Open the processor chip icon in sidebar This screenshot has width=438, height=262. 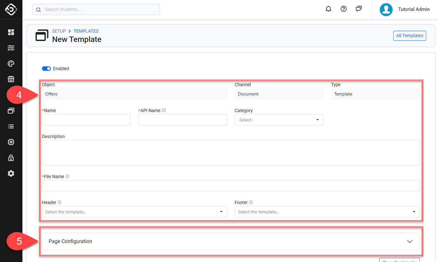coord(11,142)
